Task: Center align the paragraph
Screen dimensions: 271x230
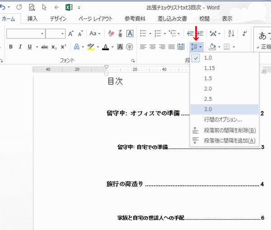Action: click(153, 47)
